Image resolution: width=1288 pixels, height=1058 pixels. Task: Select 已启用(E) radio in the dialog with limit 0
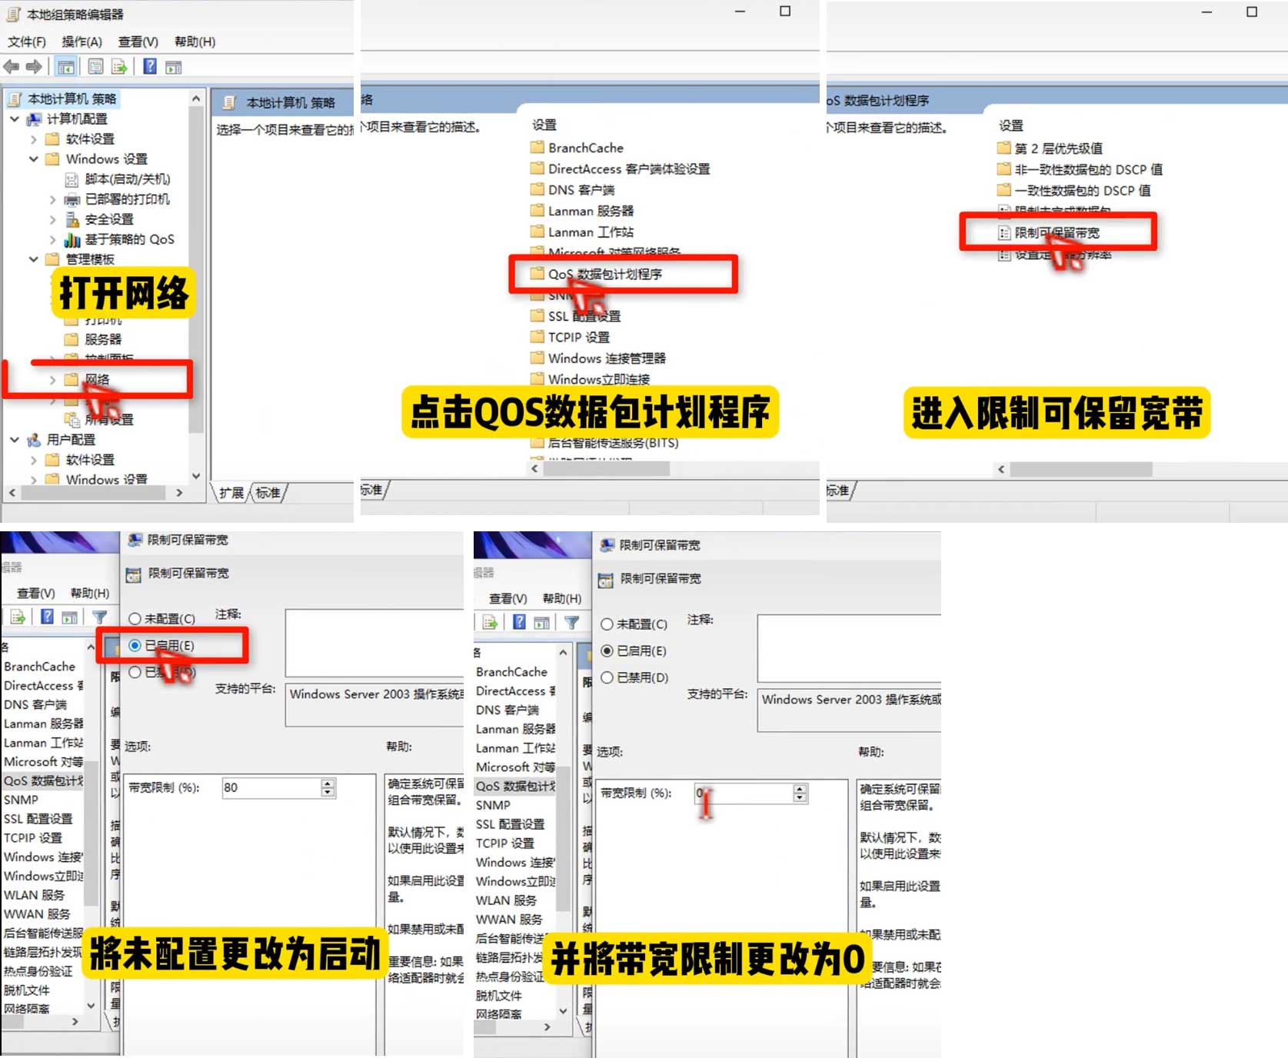(607, 650)
